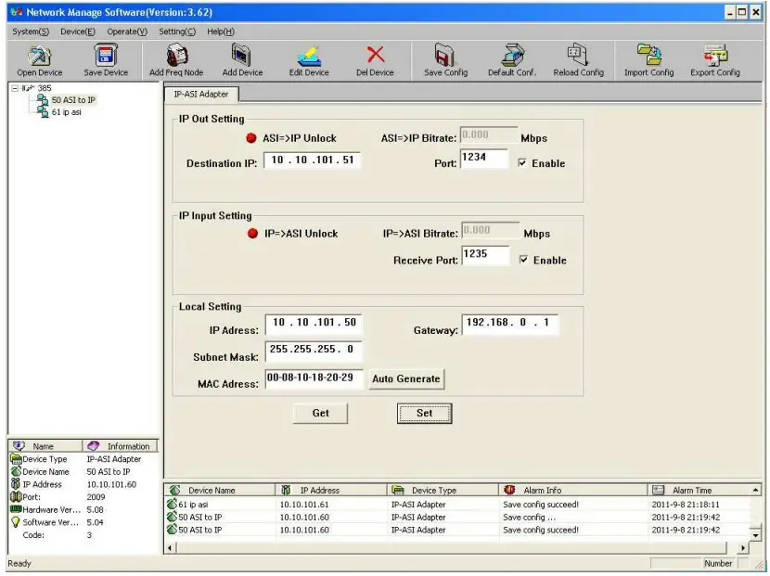770x576 pixels.
Task: Click Auto Generate for MAC address
Action: click(x=407, y=379)
